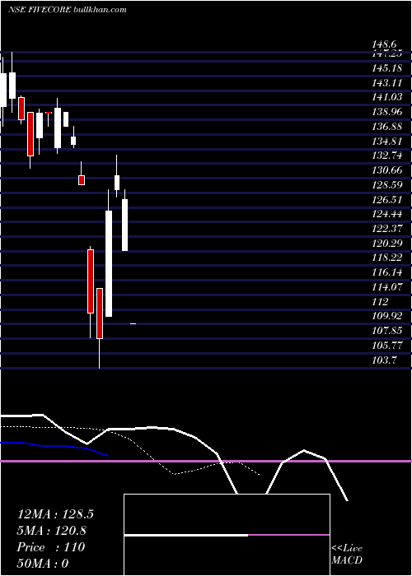412x576 pixels.
Task: Click the 5MA : 120.8 readout
Action: tap(52, 531)
